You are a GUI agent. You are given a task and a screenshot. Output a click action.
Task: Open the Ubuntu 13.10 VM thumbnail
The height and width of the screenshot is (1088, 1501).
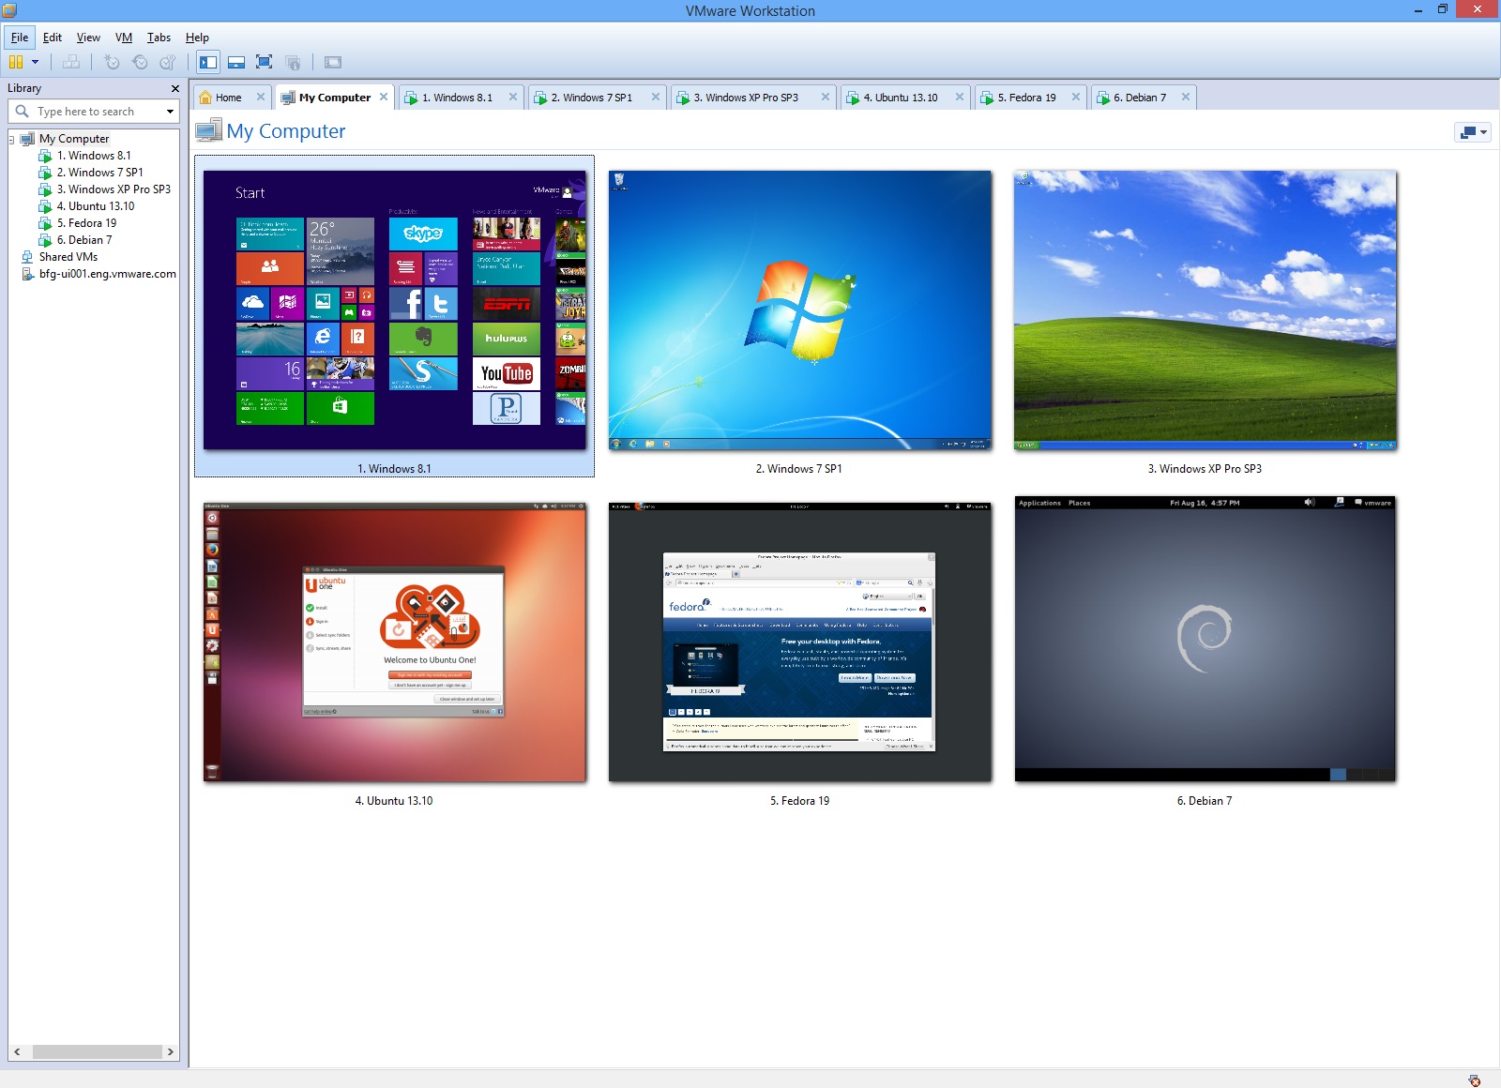point(392,641)
